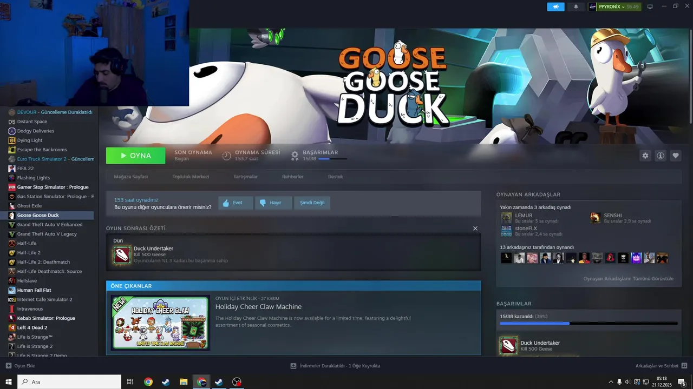This screenshot has height=389, width=693.
Task: Click the Half-Life lambda library icon
Action: point(12,243)
